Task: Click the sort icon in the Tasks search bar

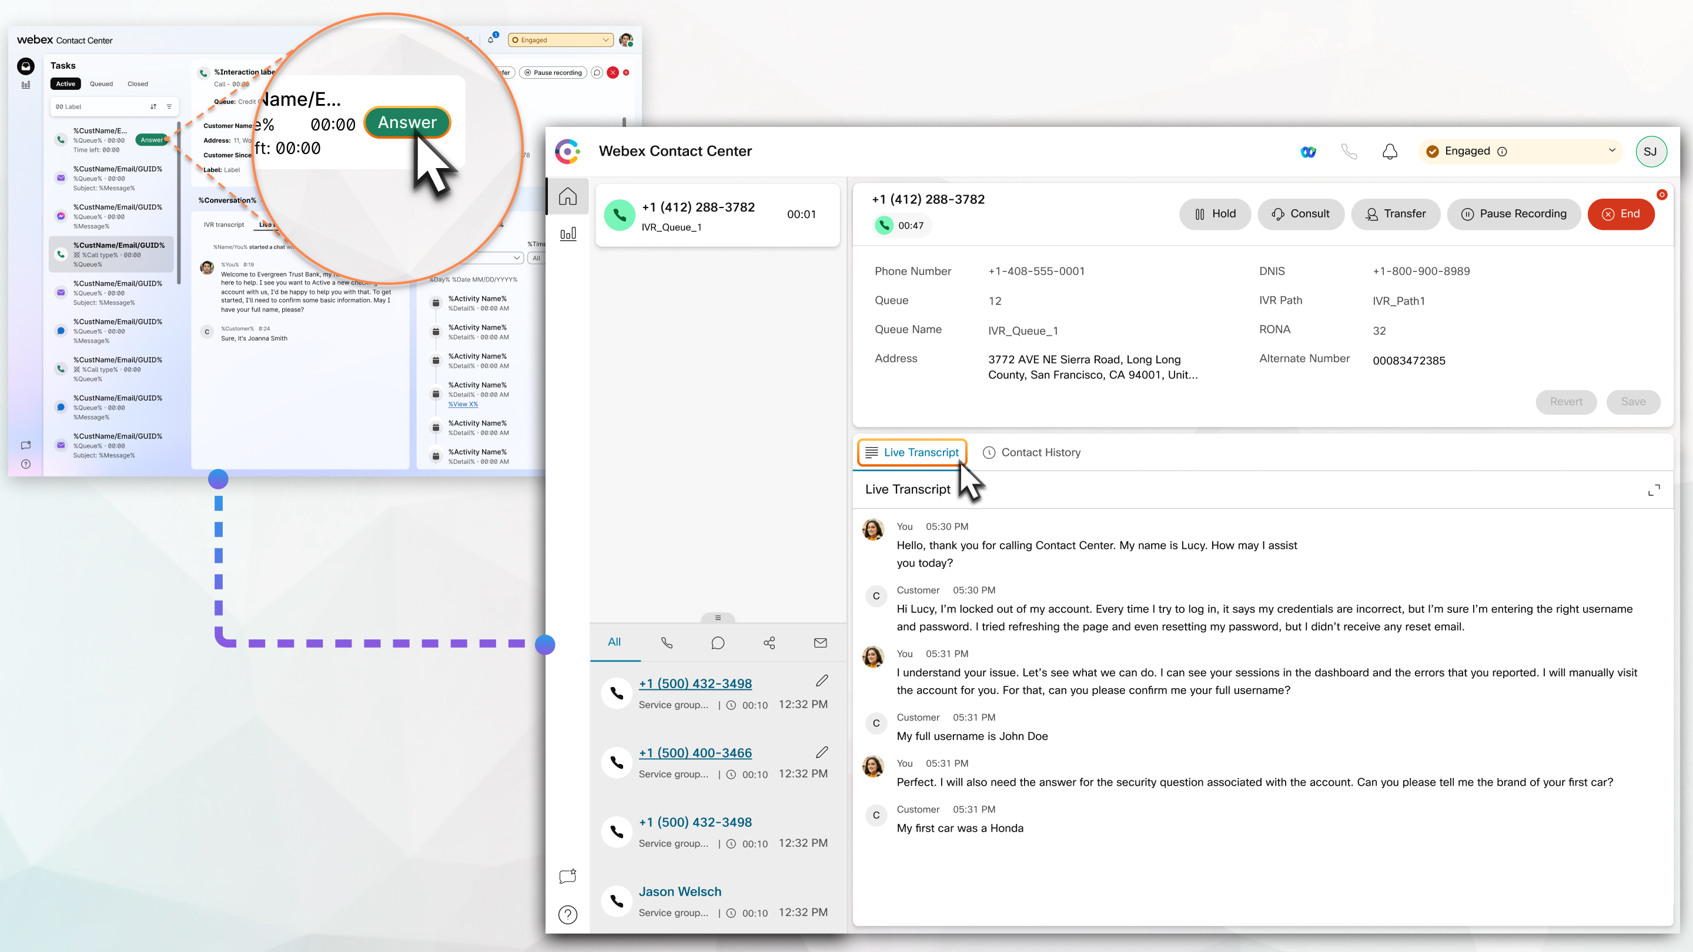Action: (153, 106)
